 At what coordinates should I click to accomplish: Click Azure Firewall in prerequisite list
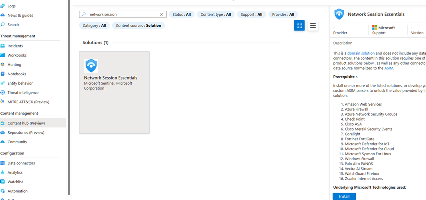[x=356, y=109]
